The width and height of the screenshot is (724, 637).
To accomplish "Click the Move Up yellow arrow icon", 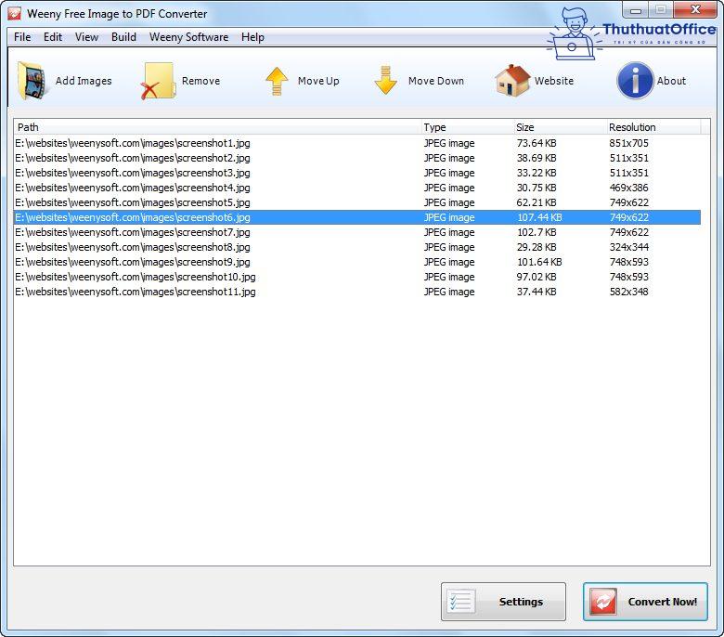I will tap(277, 82).
